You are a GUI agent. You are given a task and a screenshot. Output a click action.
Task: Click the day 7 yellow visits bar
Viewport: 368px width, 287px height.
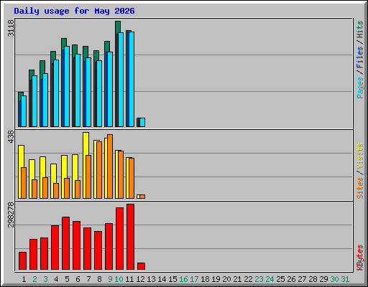pos(86,143)
